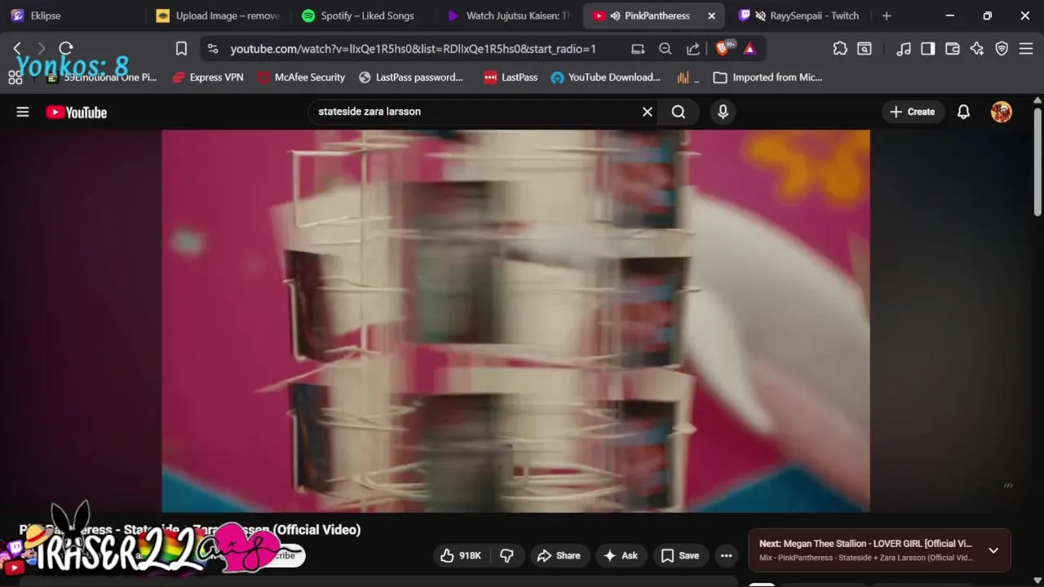Open site settings icon in address bar
Viewport: 1044px width, 587px height.
213,49
